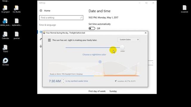Select the delete_ever... desktop file
191x107 pixels.
[x=5, y=22]
